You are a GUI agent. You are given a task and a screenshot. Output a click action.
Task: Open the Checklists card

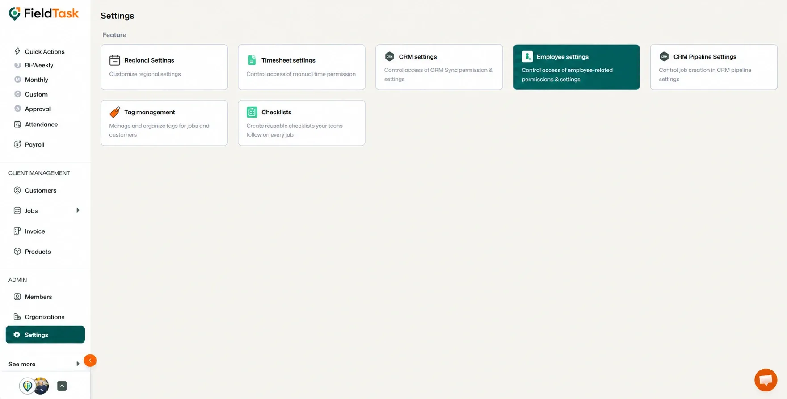tap(302, 123)
